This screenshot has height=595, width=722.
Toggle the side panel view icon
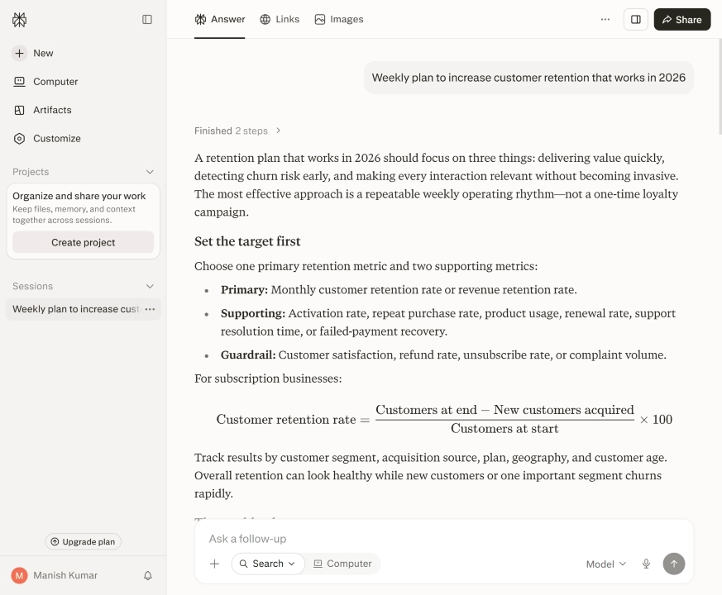(x=636, y=19)
